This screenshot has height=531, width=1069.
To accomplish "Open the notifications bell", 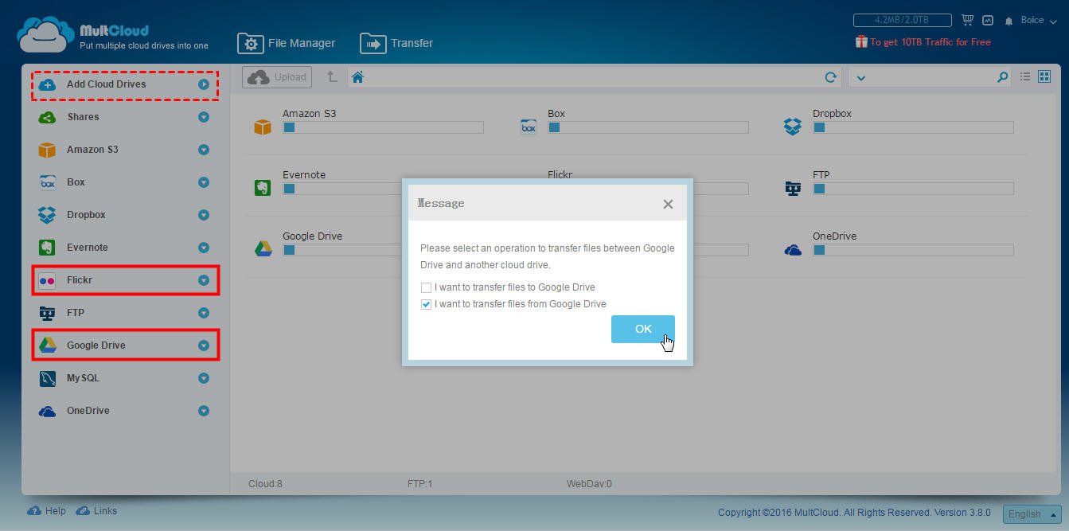I will pyautogui.click(x=1009, y=21).
